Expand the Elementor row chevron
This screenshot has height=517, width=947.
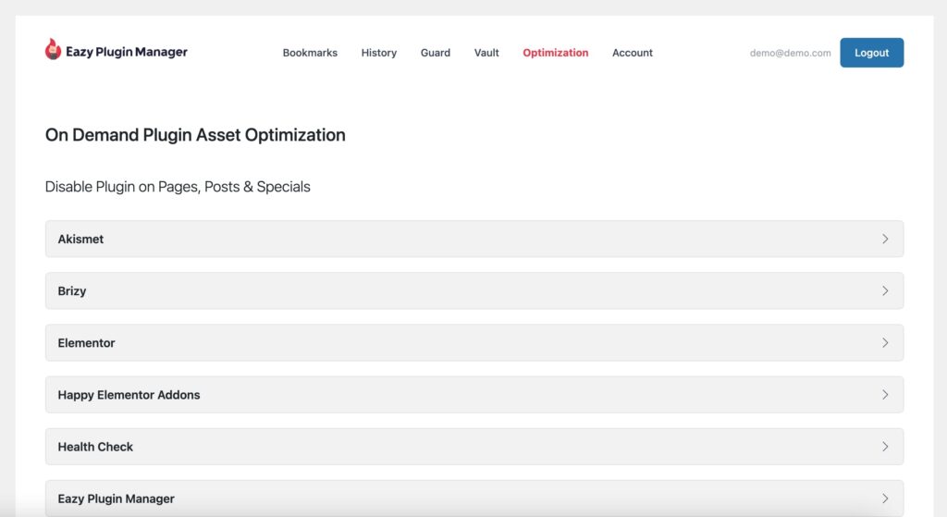[885, 343]
